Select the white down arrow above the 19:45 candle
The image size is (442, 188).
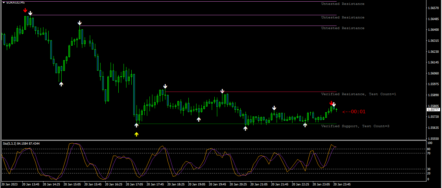pyautogui.click(x=222, y=91)
